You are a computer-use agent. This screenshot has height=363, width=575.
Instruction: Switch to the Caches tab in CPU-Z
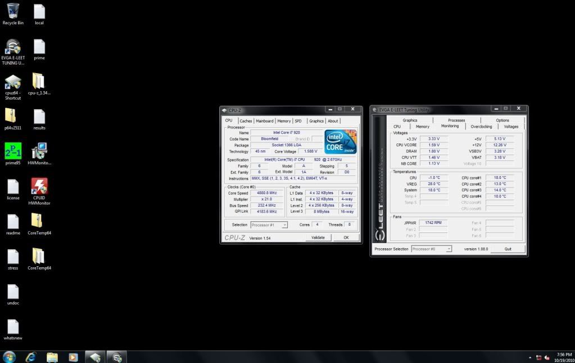246,121
